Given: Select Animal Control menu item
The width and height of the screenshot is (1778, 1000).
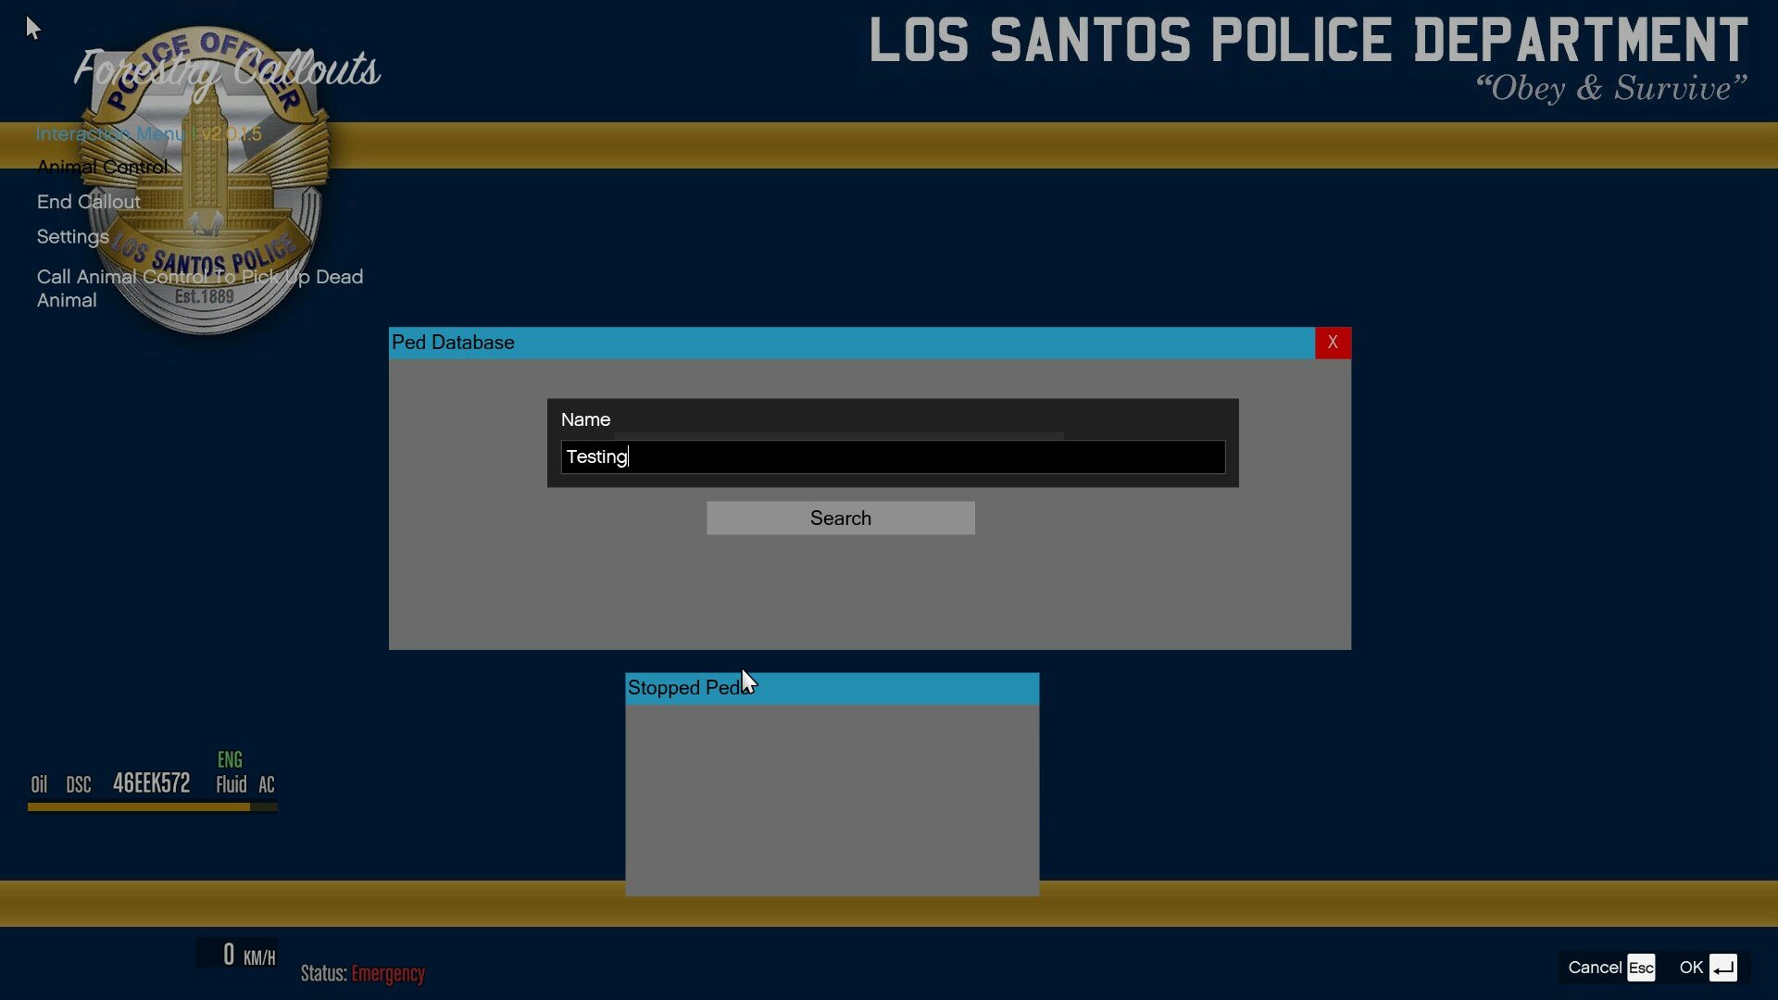Looking at the screenshot, I should [x=102, y=168].
